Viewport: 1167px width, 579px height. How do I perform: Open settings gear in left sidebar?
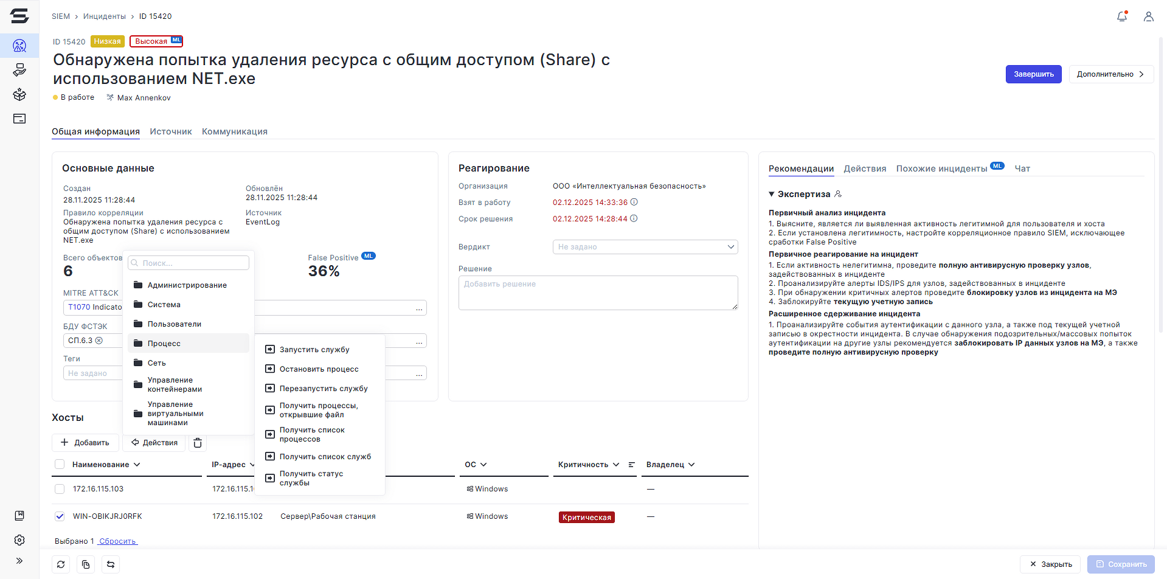pyautogui.click(x=19, y=540)
